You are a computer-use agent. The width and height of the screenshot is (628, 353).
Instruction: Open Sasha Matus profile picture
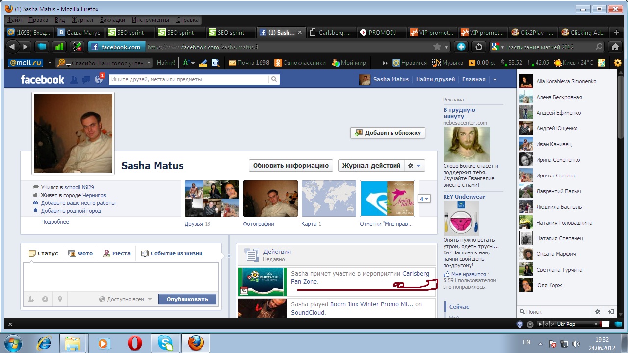pyautogui.click(x=73, y=133)
